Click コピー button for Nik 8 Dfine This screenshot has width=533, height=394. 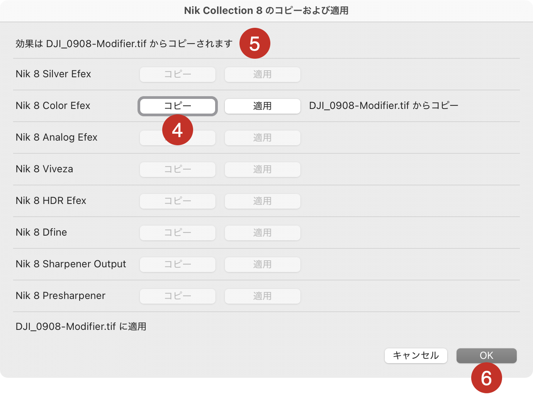(178, 233)
